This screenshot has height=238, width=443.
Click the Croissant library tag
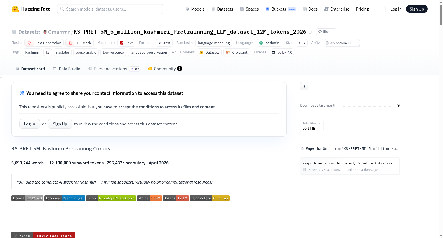tap(237, 52)
